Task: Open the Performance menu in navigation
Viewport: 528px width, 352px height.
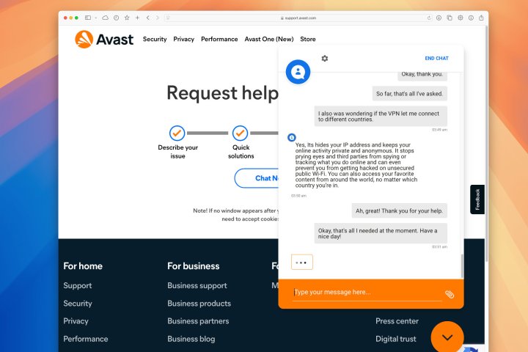Action: 219,39
